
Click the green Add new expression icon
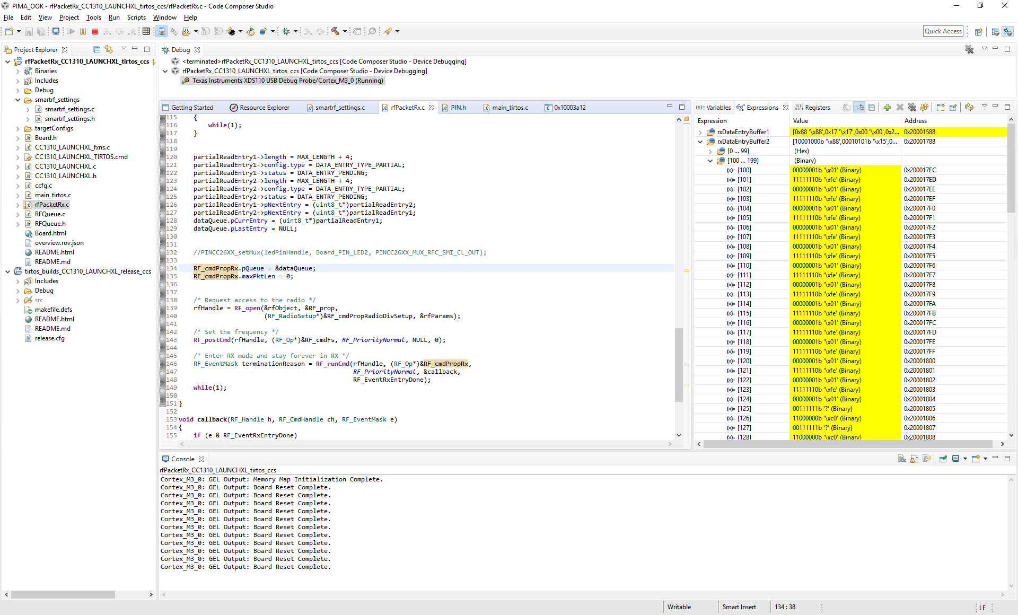(x=887, y=108)
